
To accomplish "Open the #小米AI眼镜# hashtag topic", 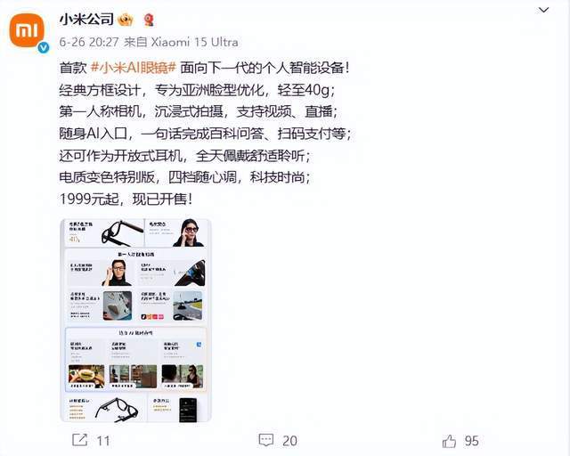I will tap(134, 68).
